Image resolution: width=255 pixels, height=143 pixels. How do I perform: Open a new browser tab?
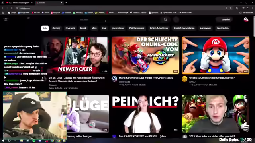tap(66, 3)
